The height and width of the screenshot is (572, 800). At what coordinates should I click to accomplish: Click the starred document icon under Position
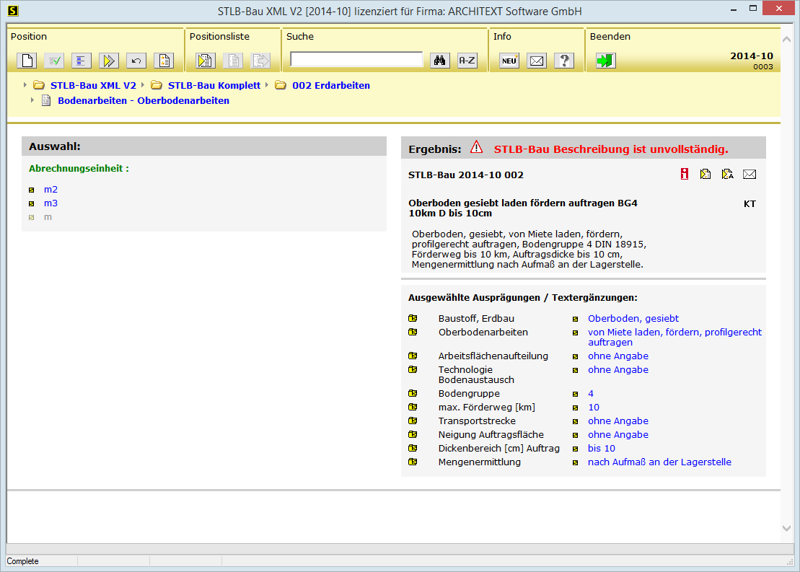pos(164,61)
